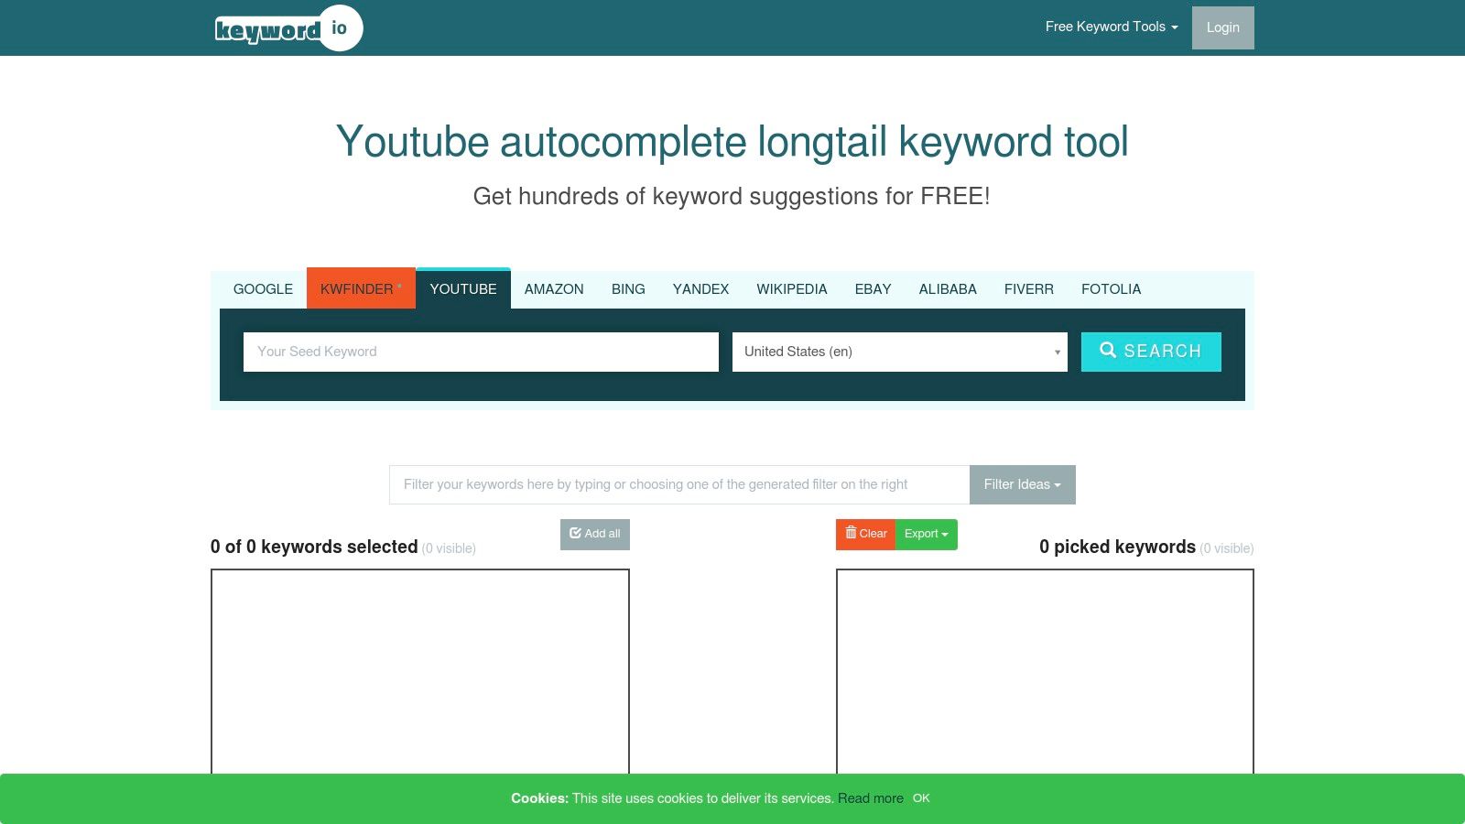Click the magnifier icon in the SEARCH button
The height and width of the screenshot is (824, 1465).
[1109, 351]
